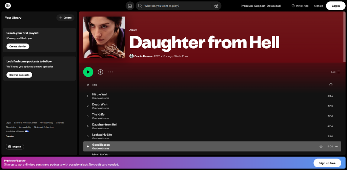347x170 pixels.
Task: Select Daughter from Hell track row
Action: tap(212, 126)
